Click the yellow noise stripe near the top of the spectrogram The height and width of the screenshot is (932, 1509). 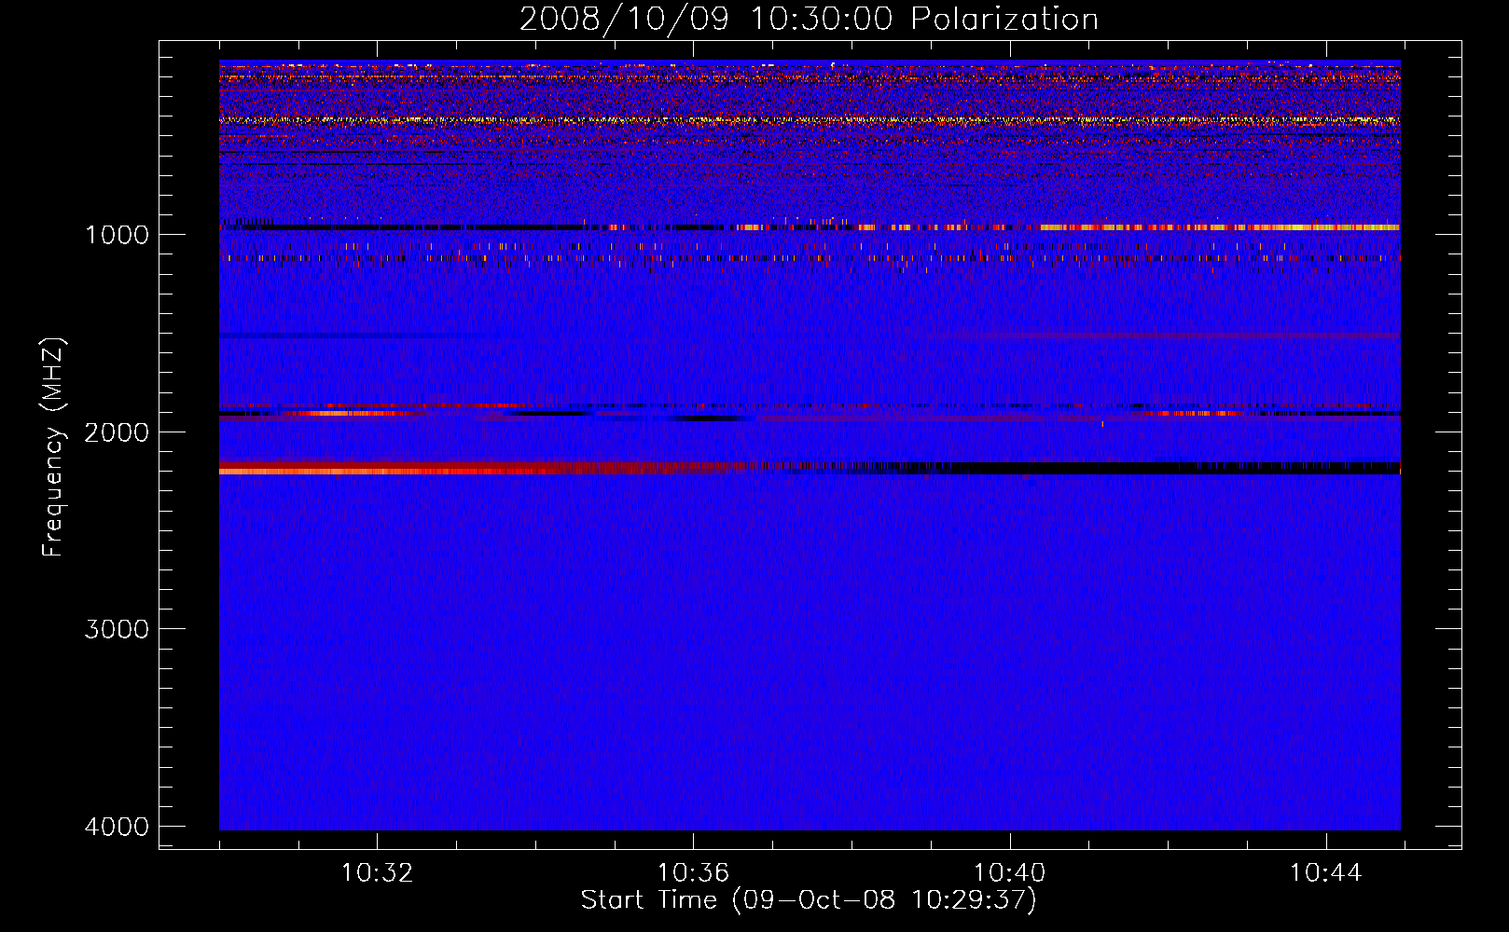click(x=810, y=120)
